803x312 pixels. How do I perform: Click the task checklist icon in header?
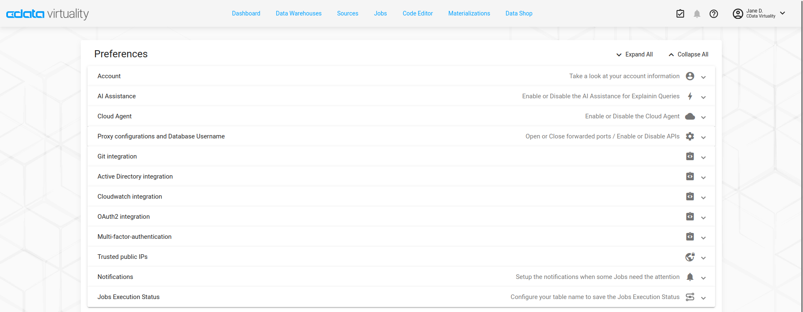[x=680, y=14]
